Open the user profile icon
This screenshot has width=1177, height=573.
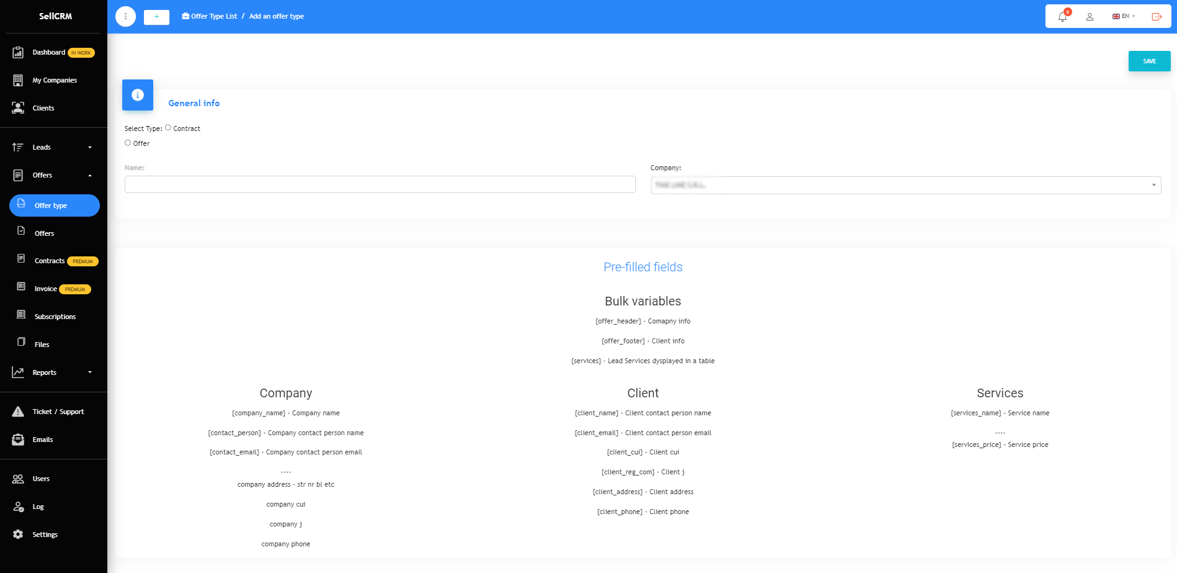pos(1090,17)
